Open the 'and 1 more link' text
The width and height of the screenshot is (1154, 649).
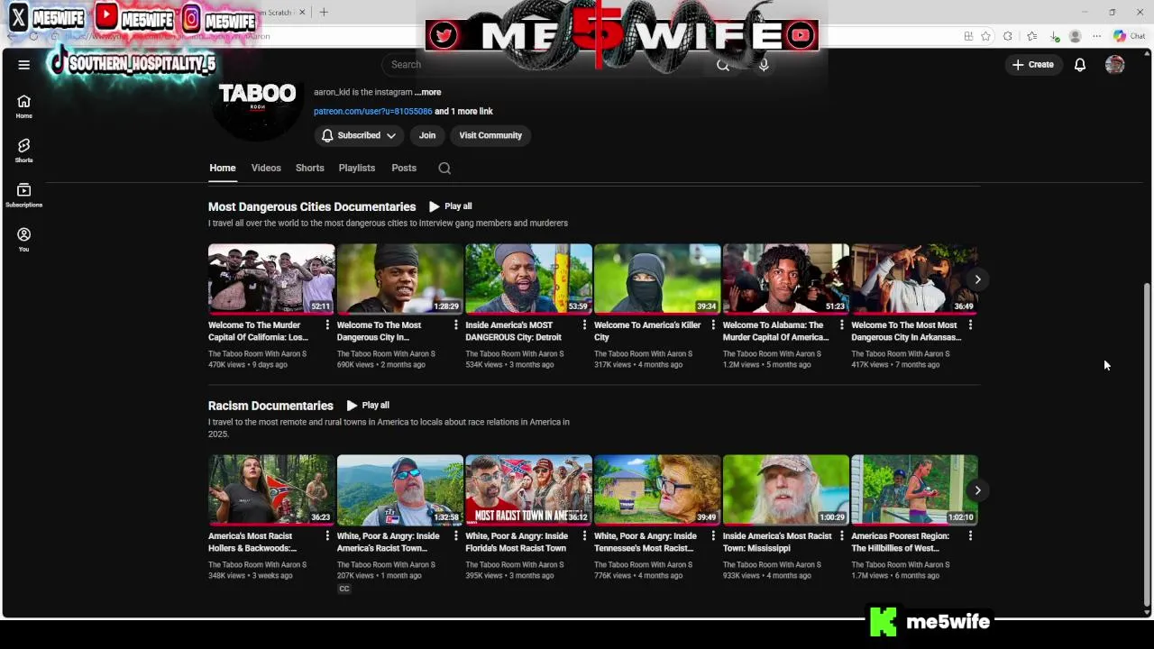tap(463, 111)
